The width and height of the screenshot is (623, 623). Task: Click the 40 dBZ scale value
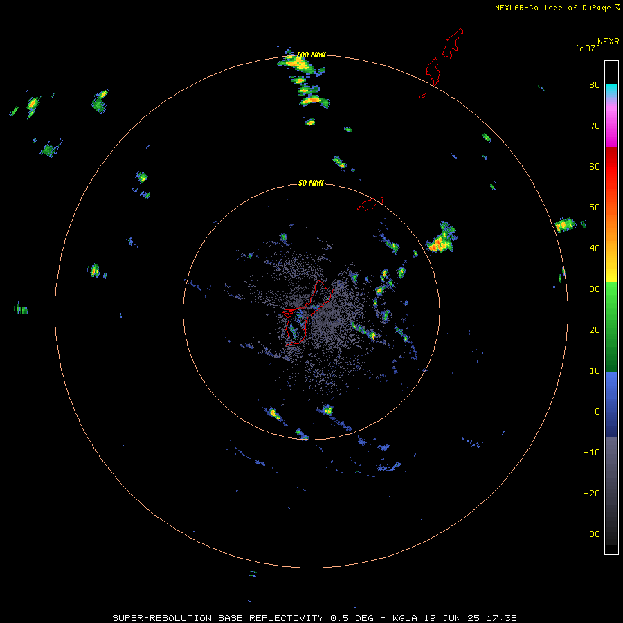pos(595,249)
